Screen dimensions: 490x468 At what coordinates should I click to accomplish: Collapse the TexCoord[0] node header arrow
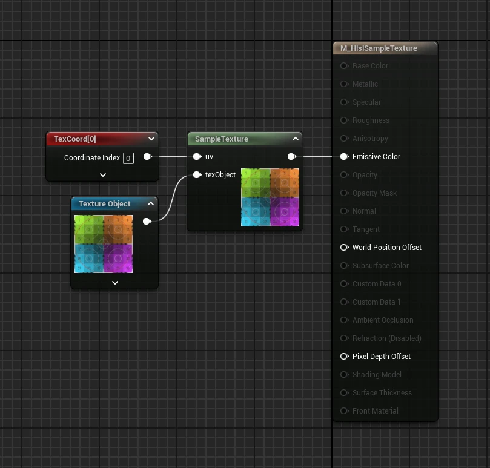(151, 139)
